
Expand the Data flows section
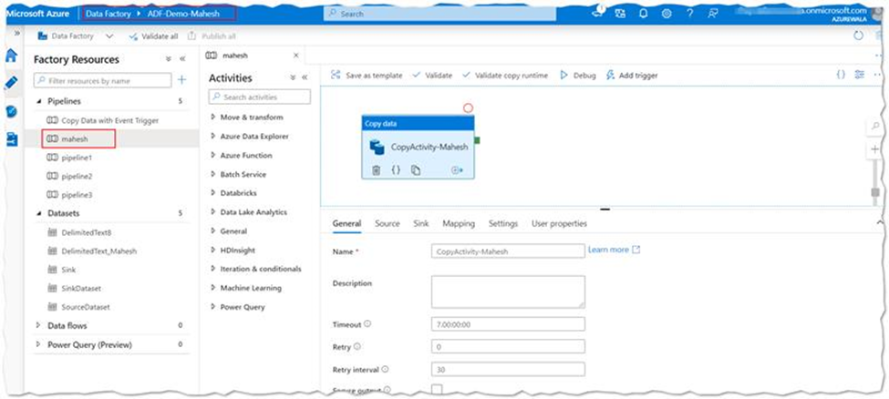tap(38, 325)
